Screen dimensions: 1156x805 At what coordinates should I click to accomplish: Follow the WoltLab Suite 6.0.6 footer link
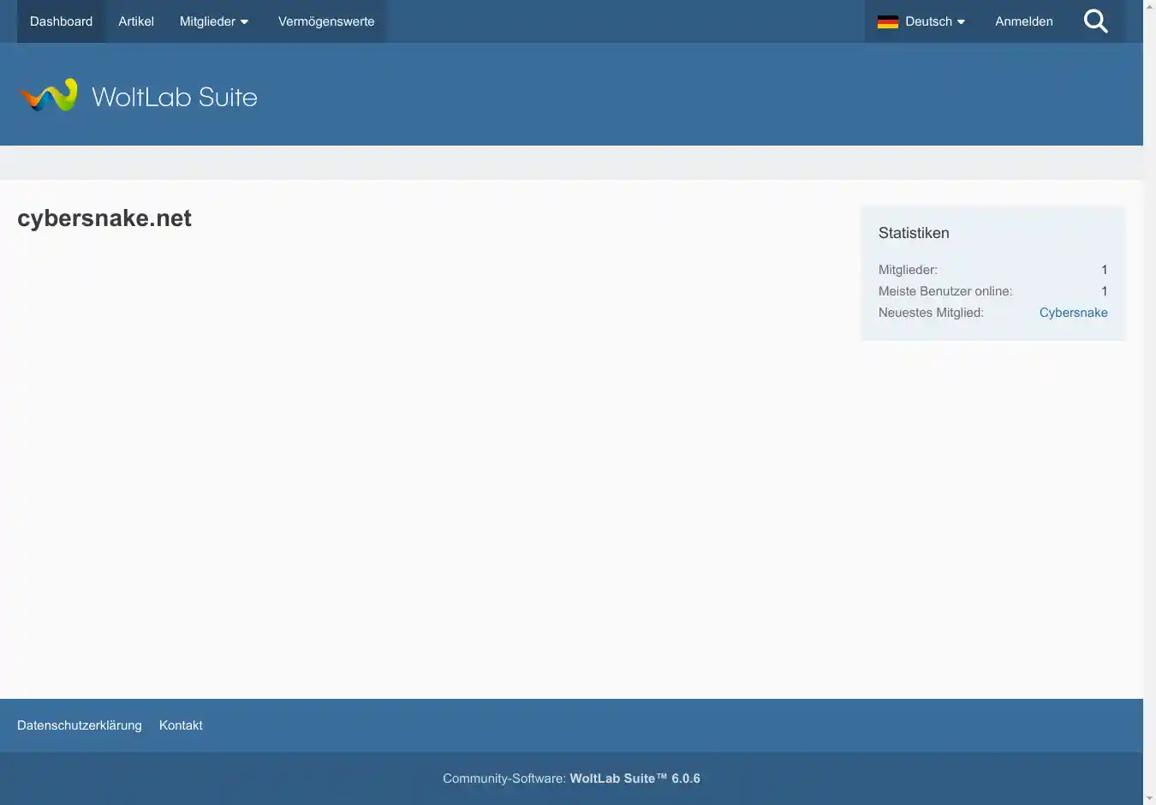(635, 778)
